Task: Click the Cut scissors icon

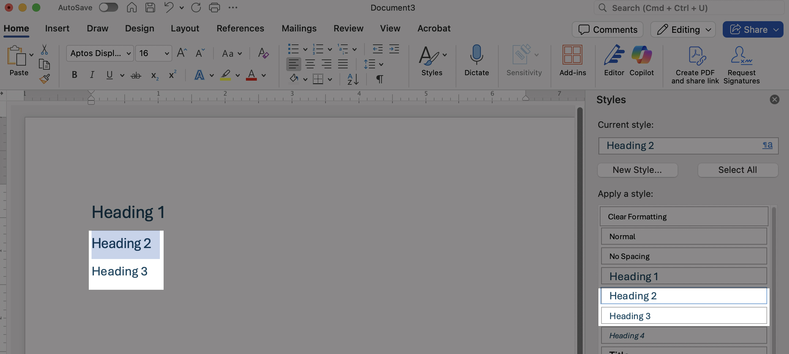Action: 44,50
